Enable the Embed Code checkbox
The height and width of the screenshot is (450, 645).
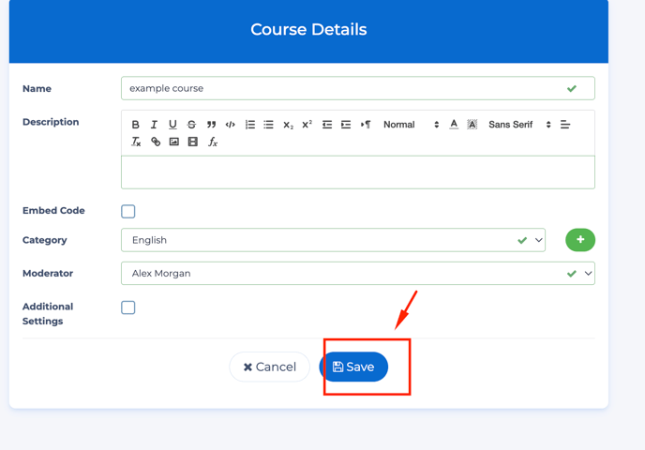[128, 212]
